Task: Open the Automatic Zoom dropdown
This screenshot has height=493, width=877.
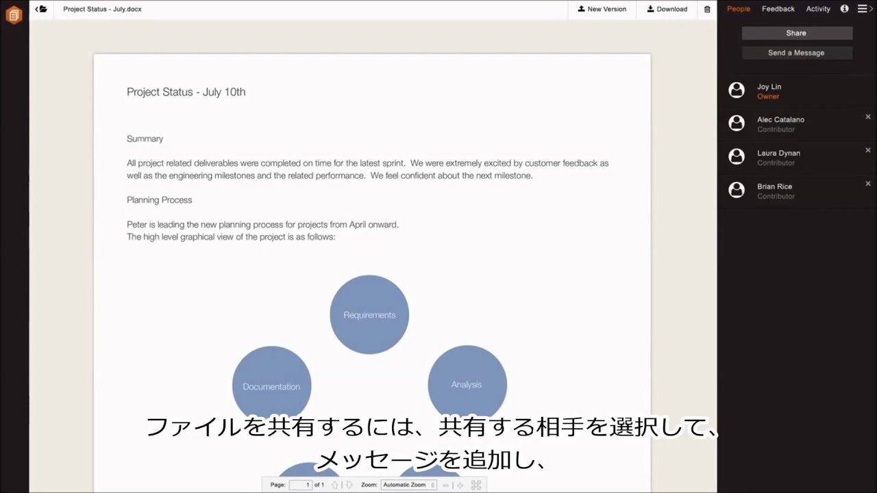Action: 408,485
